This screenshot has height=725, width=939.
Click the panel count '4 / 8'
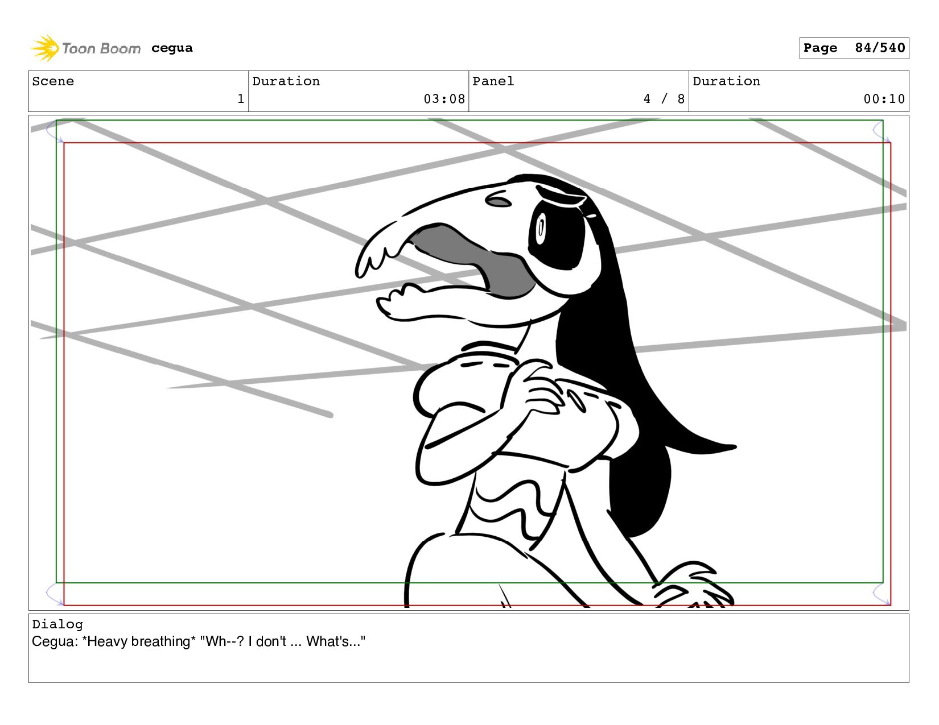tap(664, 99)
